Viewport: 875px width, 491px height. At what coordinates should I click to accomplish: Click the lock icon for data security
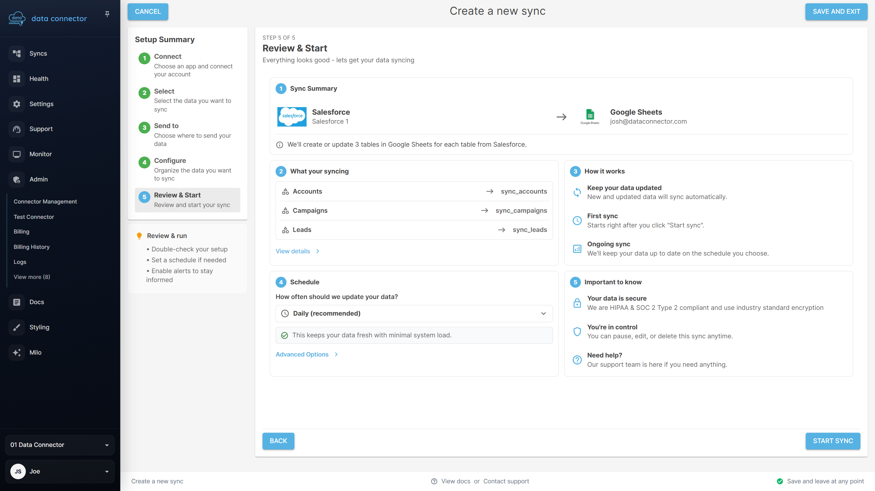click(577, 303)
